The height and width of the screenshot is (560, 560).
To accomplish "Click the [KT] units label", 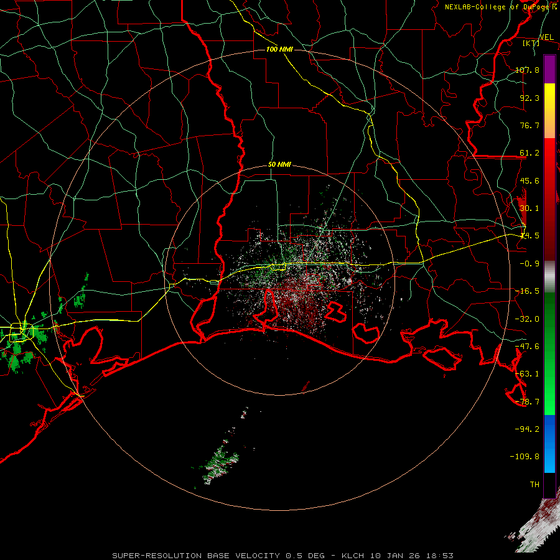I will click(x=531, y=43).
